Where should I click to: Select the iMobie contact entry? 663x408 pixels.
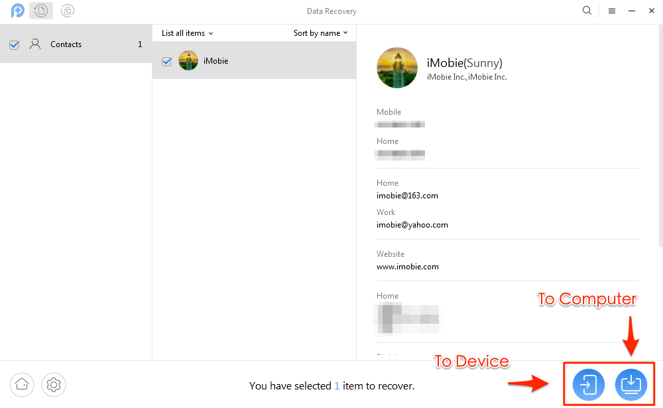click(x=254, y=60)
